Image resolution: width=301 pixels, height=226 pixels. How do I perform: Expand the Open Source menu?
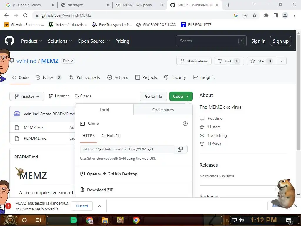click(x=94, y=41)
